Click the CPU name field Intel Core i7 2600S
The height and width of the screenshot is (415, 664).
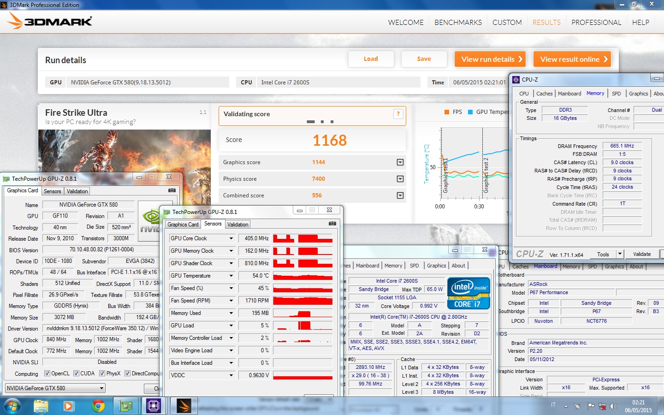[338, 83]
